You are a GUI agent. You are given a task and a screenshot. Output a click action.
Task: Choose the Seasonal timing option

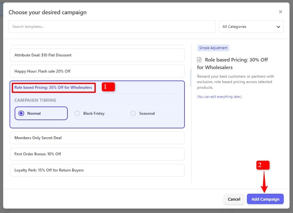click(x=152, y=113)
